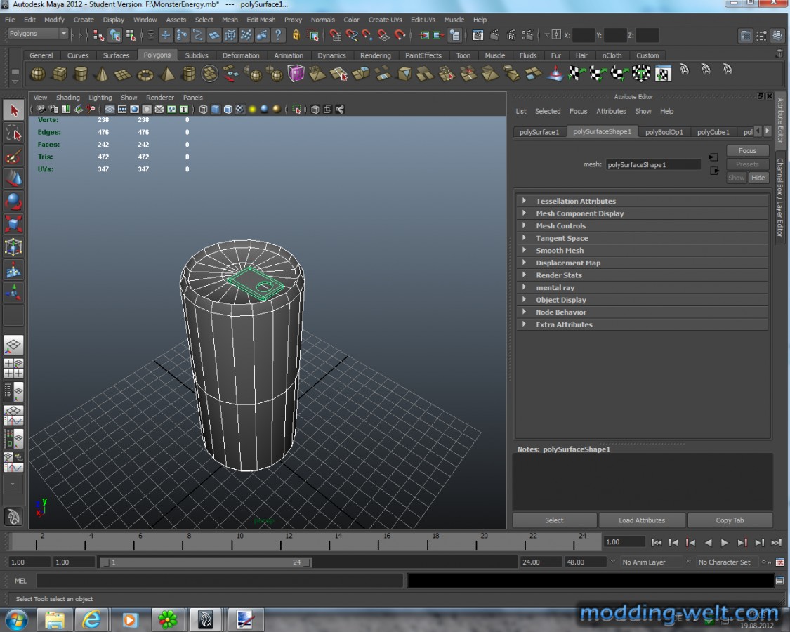The height and width of the screenshot is (632, 790).
Task: Toggle Tool Settings display icon at top right
Action: [x=761, y=35]
